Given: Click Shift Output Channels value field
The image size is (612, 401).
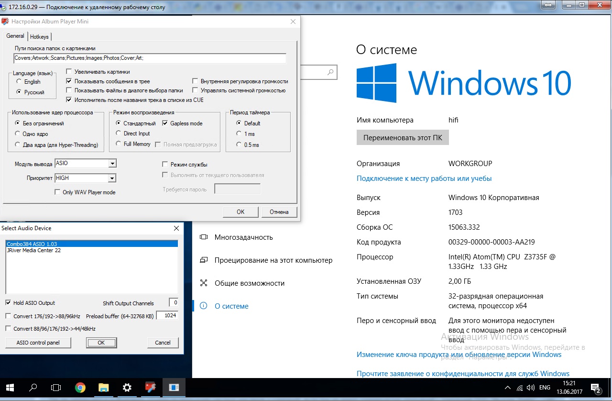Looking at the screenshot, I should (x=174, y=302).
